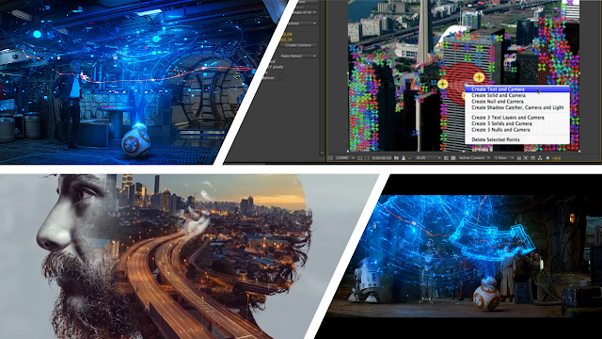Click the timeline icon in viewer bar
The width and height of the screenshot is (602, 339).
(x=533, y=158)
